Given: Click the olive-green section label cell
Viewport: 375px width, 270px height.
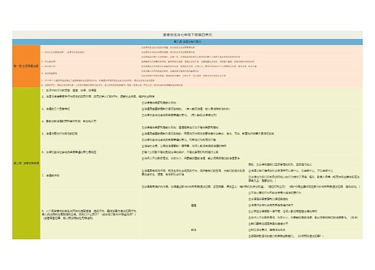Looking at the screenshot, I should pyautogui.click(x=26, y=163).
